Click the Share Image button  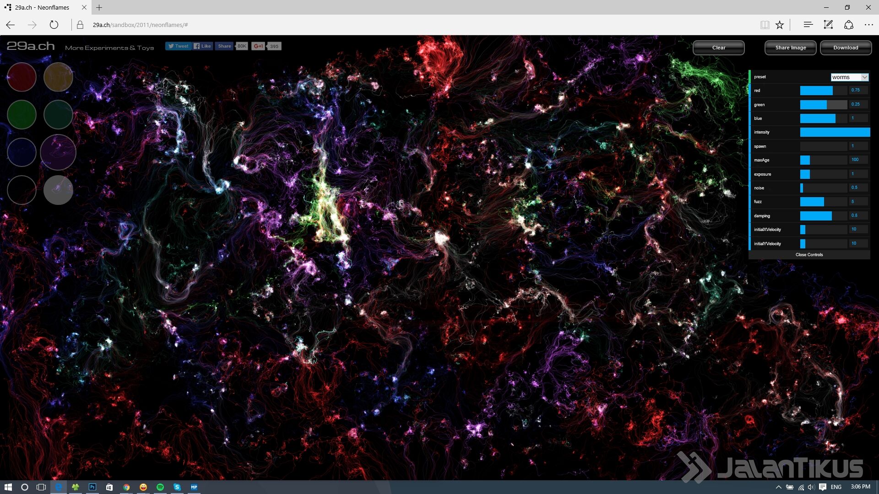[x=790, y=48]
